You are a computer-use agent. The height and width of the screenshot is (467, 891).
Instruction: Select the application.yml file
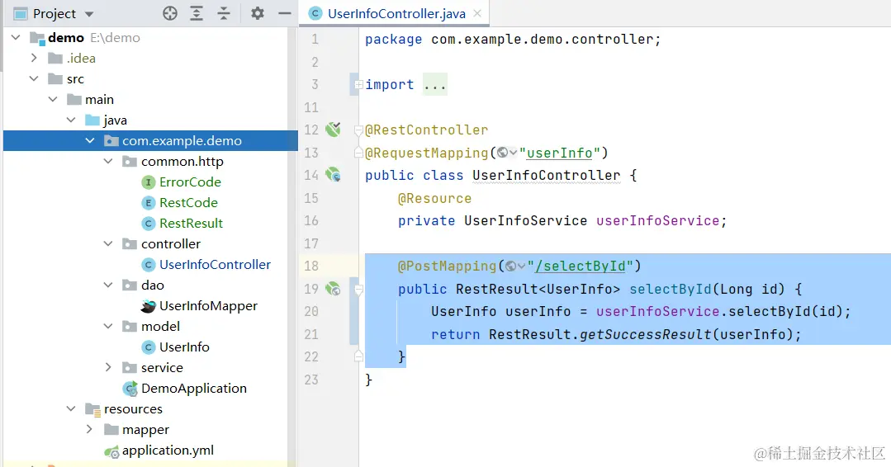(x=168, y=450)
